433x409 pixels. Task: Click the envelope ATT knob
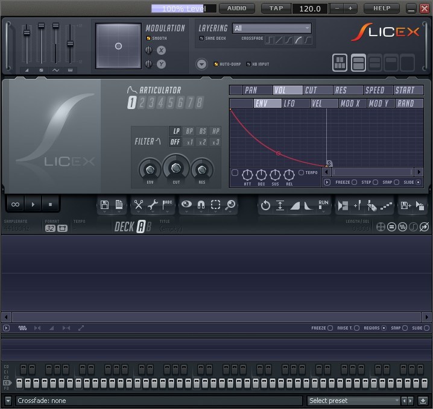click(247, 175)
